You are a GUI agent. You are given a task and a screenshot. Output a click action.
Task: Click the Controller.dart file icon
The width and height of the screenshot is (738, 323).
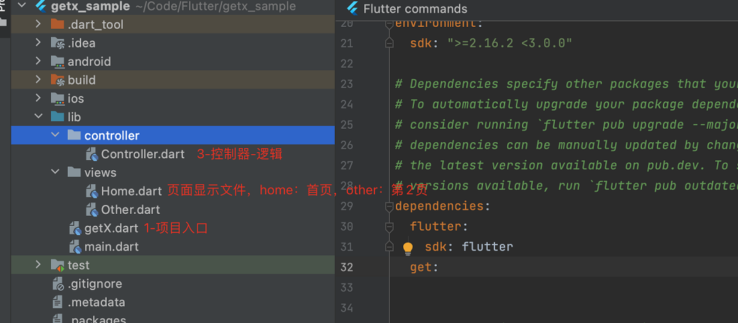point(92,154)
